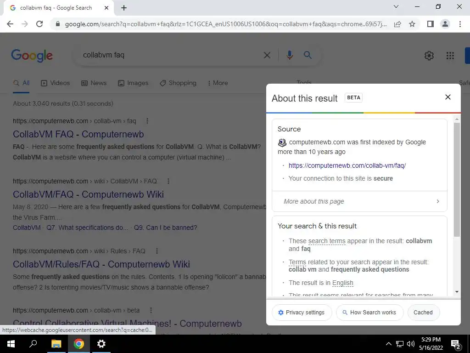Click the BETA badge label
Screen dimensions: 470x353
coord(353,97)
